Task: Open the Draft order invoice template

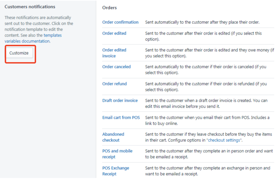Action: pos(120,100)
